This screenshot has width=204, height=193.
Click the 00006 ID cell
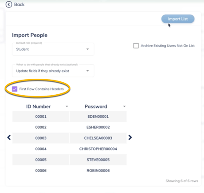tap(41, 170)
